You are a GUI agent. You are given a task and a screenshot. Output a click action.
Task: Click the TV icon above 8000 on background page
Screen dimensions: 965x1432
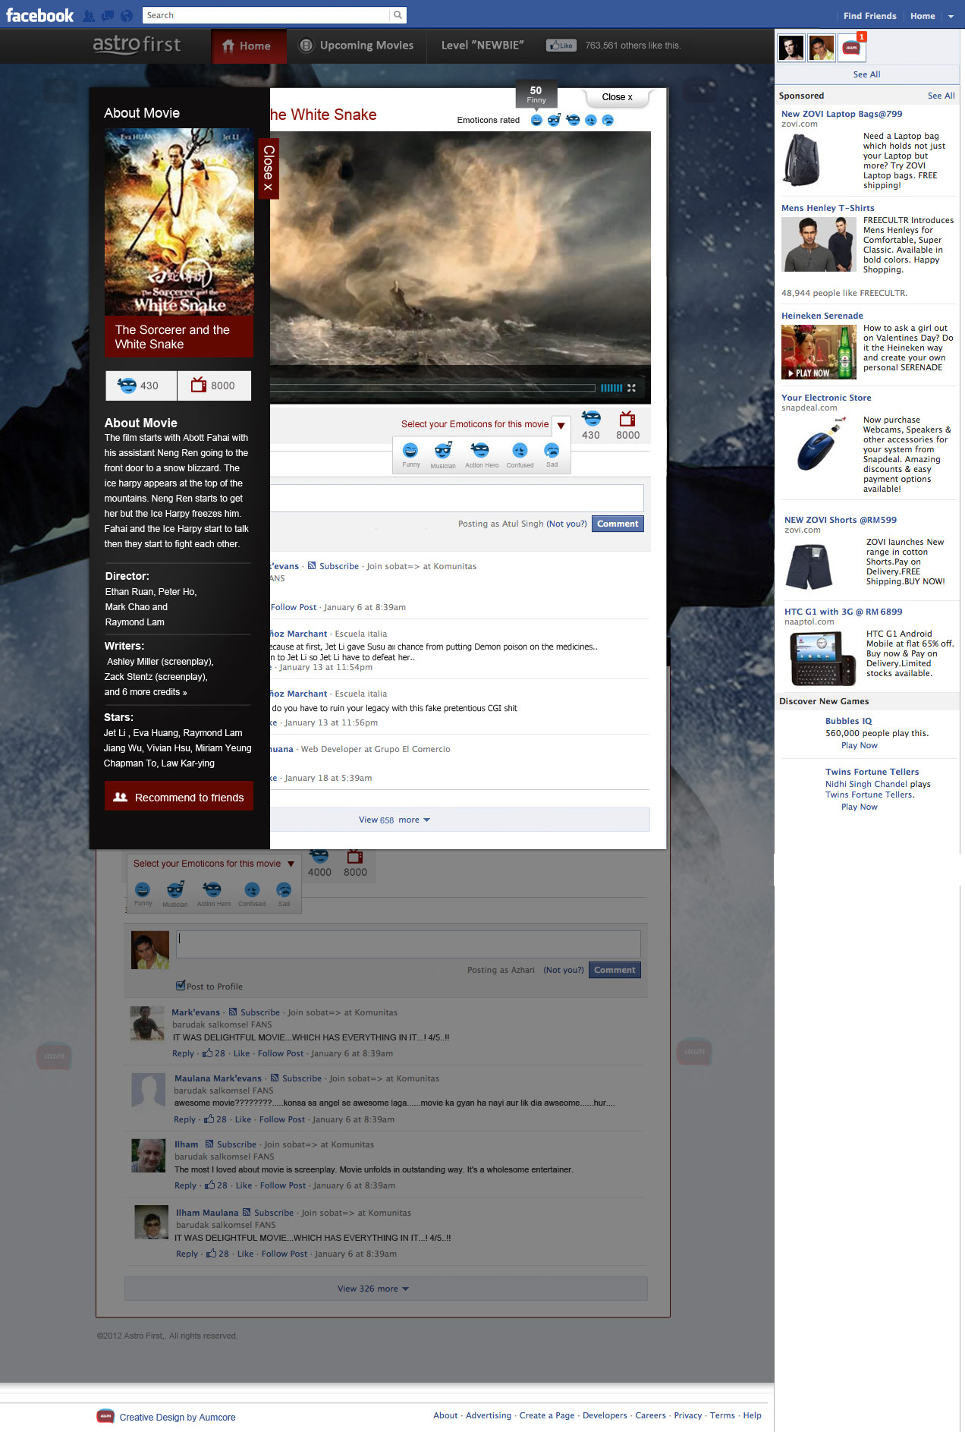pos(354,857)
